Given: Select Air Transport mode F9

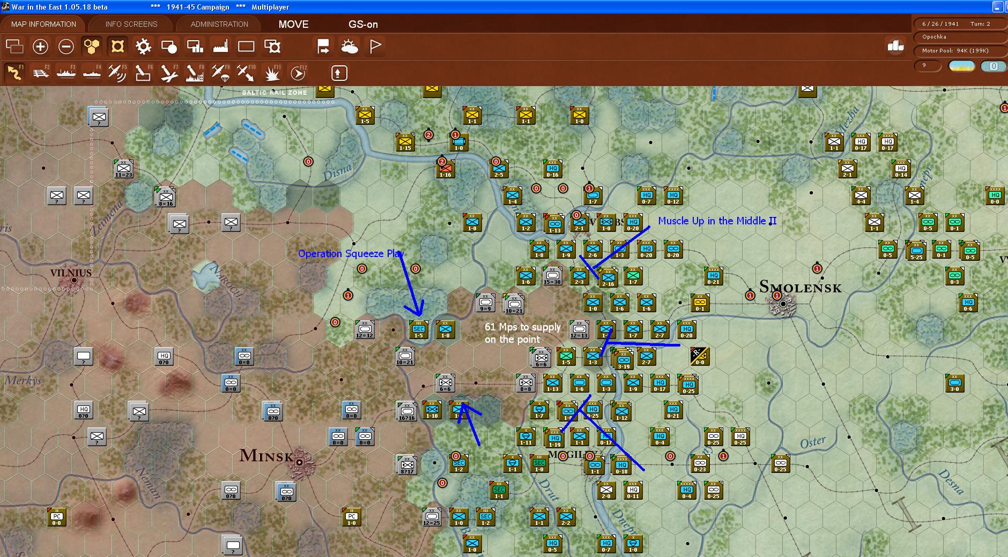Looking at the screenshot, I should (x=220, y=72).
